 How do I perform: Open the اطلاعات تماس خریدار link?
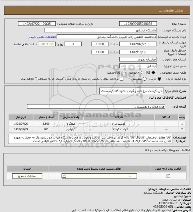tap(42, 37)
